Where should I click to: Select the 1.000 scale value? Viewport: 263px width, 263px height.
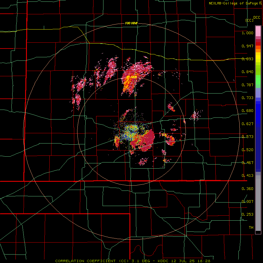pyautogui.click(x=248, y=33)
